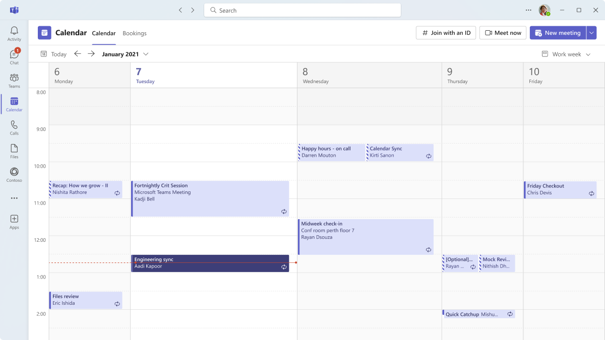Go to previous week arrow
The width and height of the screenshot is (605, 340).
coord(77,53)
